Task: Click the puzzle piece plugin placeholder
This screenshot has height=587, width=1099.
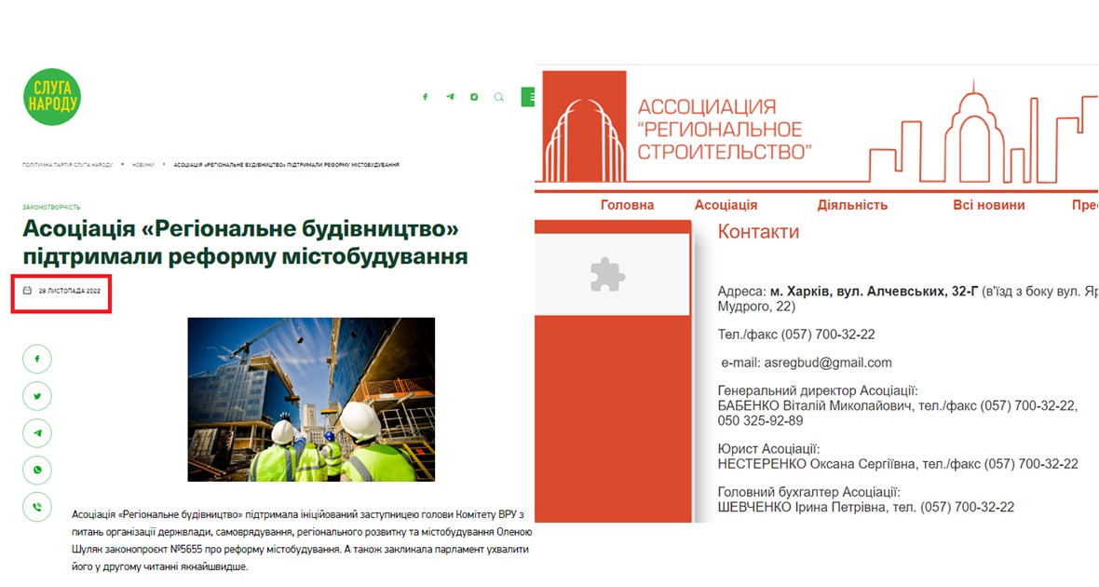Action: coord(608,275)
